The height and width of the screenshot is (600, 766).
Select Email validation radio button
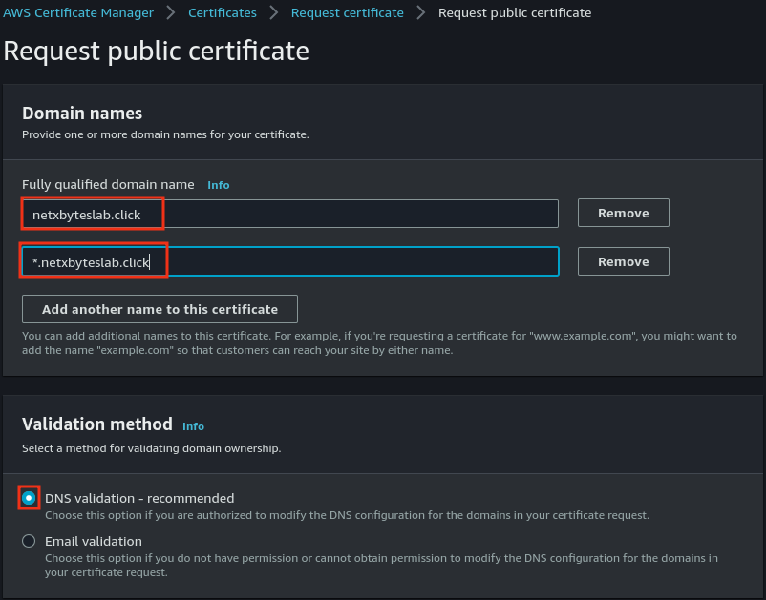click(x=29, y=541)
